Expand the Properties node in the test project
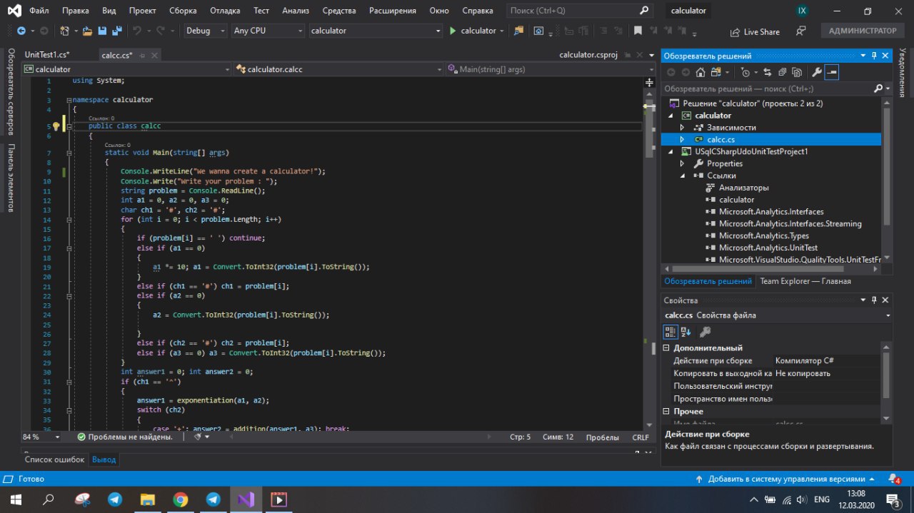This screenshot has height=513, width=914. (x=683, y=163)
